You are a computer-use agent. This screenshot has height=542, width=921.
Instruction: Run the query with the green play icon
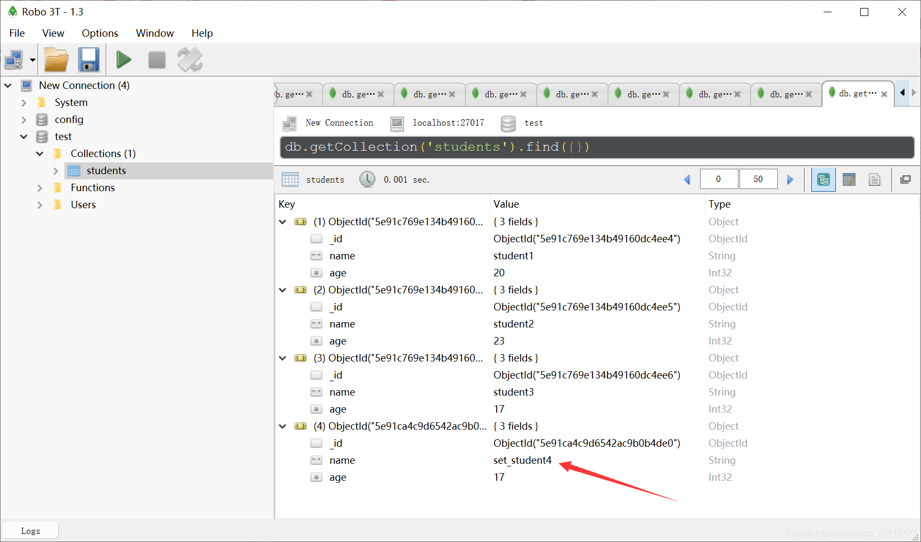pos(124,60)
